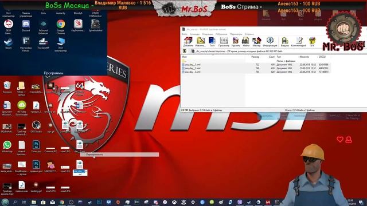Open the Избранное menu in WinRAR

click(x=221, y=34)
